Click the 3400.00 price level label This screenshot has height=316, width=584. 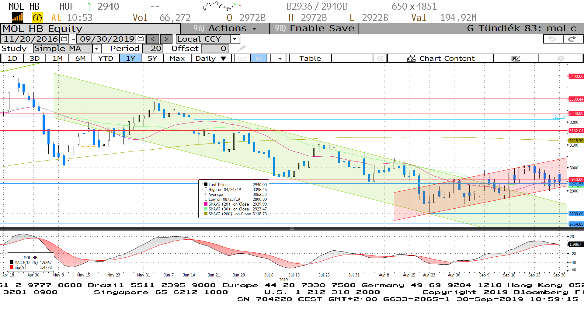(576, 76)
